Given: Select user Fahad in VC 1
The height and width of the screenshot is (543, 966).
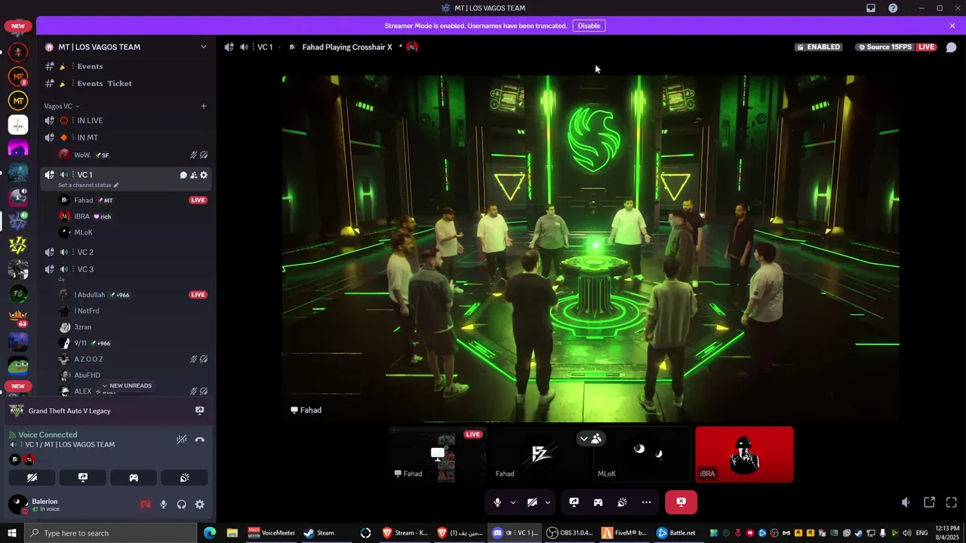Looking at the screenshot, I should [132, 200].
